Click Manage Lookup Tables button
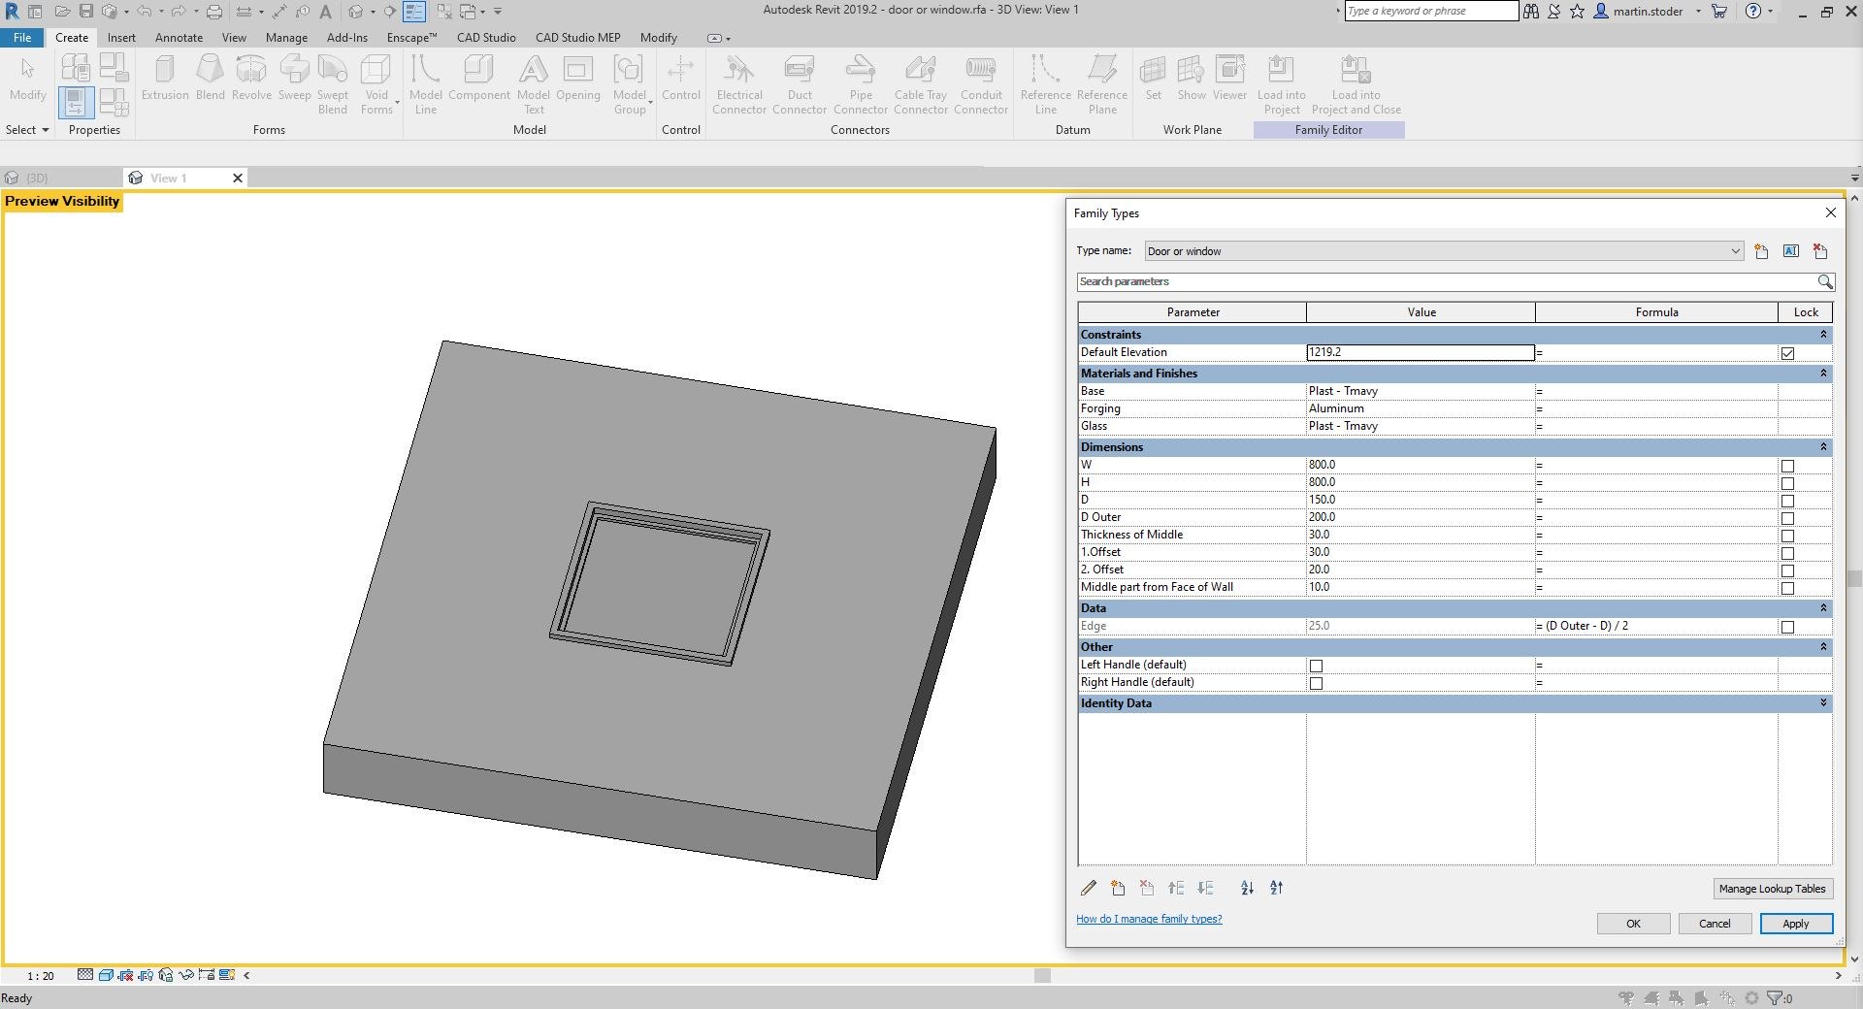The height and width of the screenshot is (1009, 1863). pyautogui.click(x=1772, y=889)
